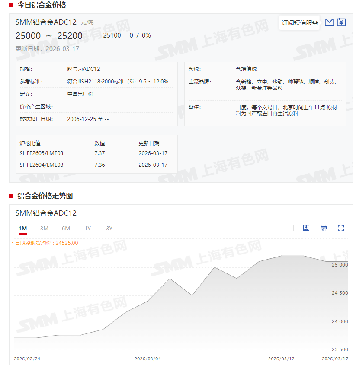Click the 含增值税 tax value
The image size is (356, 365).
pos(246,69)
